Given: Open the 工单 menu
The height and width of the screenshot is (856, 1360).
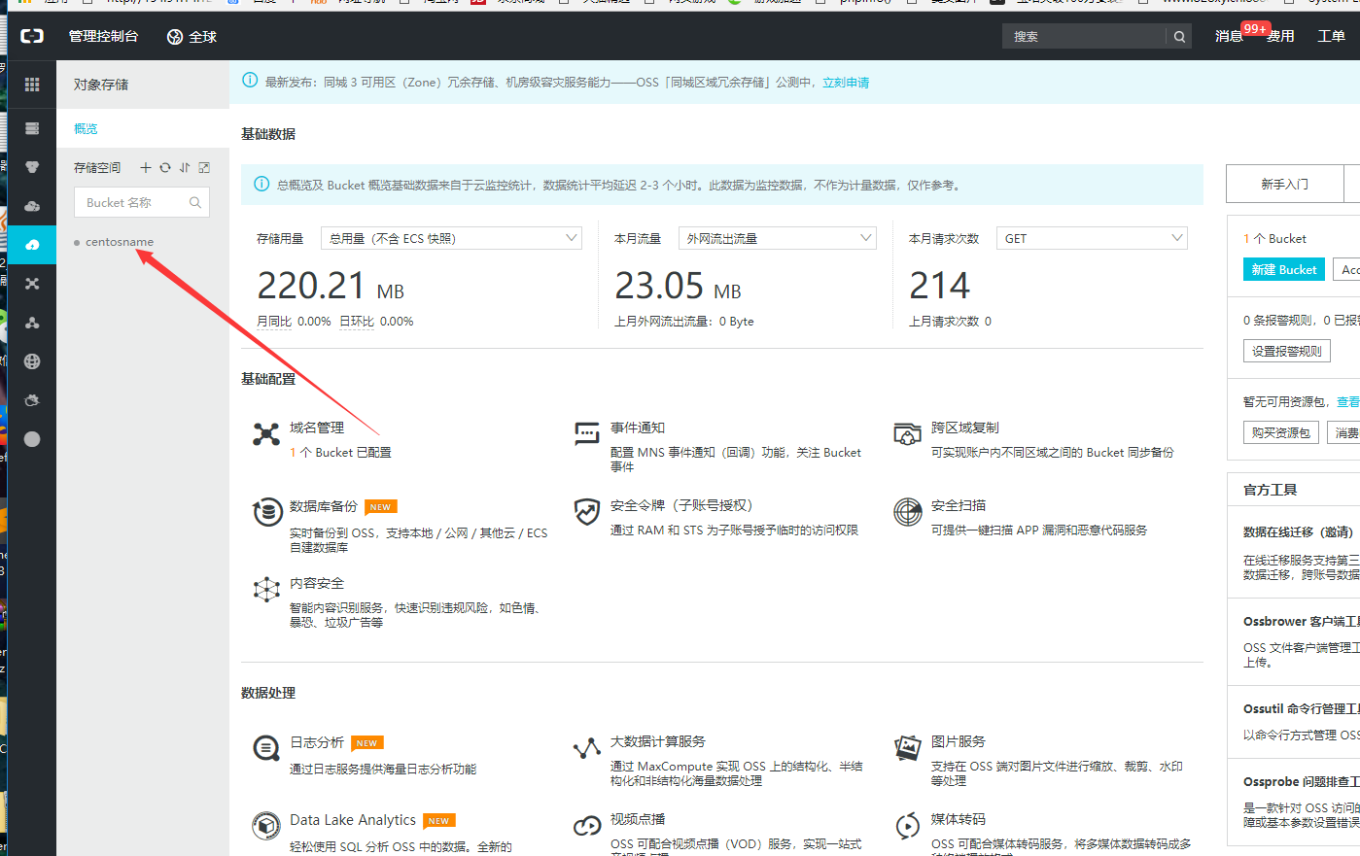Looking at the screenshot, I should 1331,36.
